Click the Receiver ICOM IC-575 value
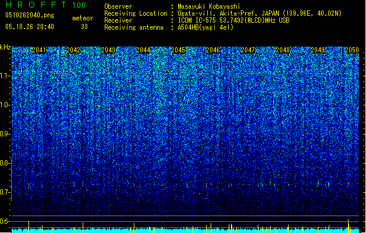The height and width of the screenshot is (233, 366). [x=233, y=20]
